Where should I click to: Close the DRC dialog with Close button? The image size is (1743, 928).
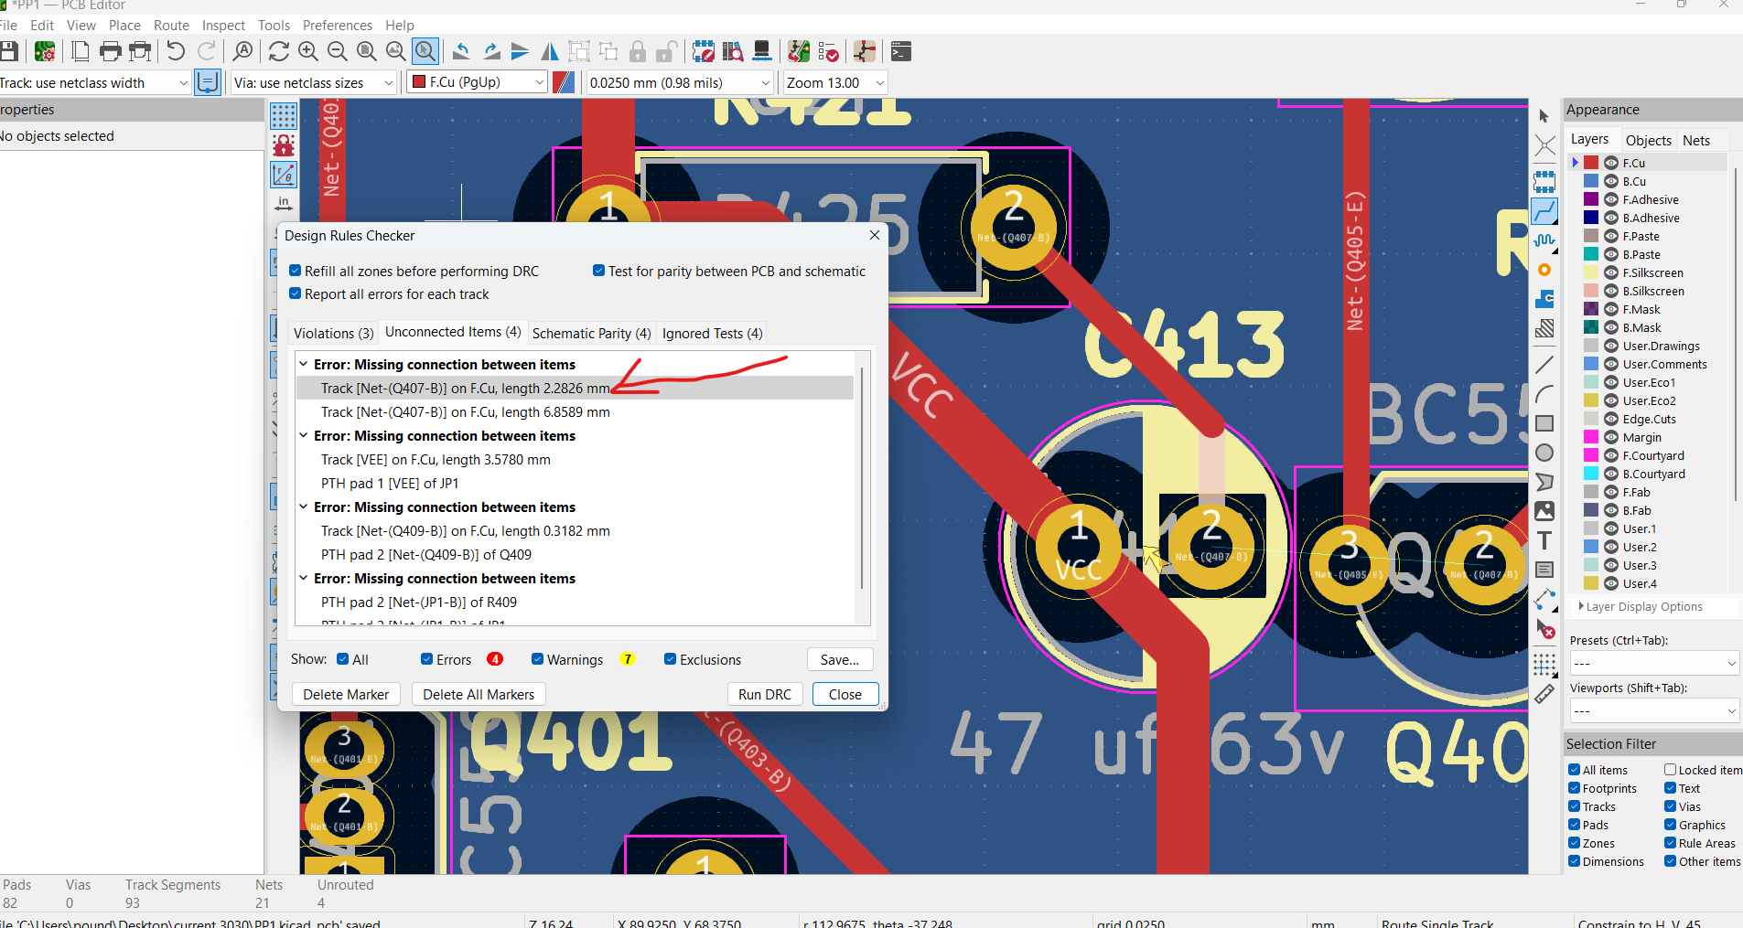845,694
